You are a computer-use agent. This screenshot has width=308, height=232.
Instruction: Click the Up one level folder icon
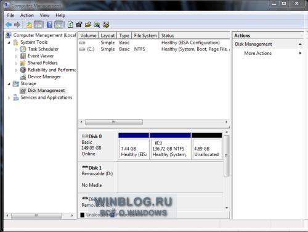(29, 25)
